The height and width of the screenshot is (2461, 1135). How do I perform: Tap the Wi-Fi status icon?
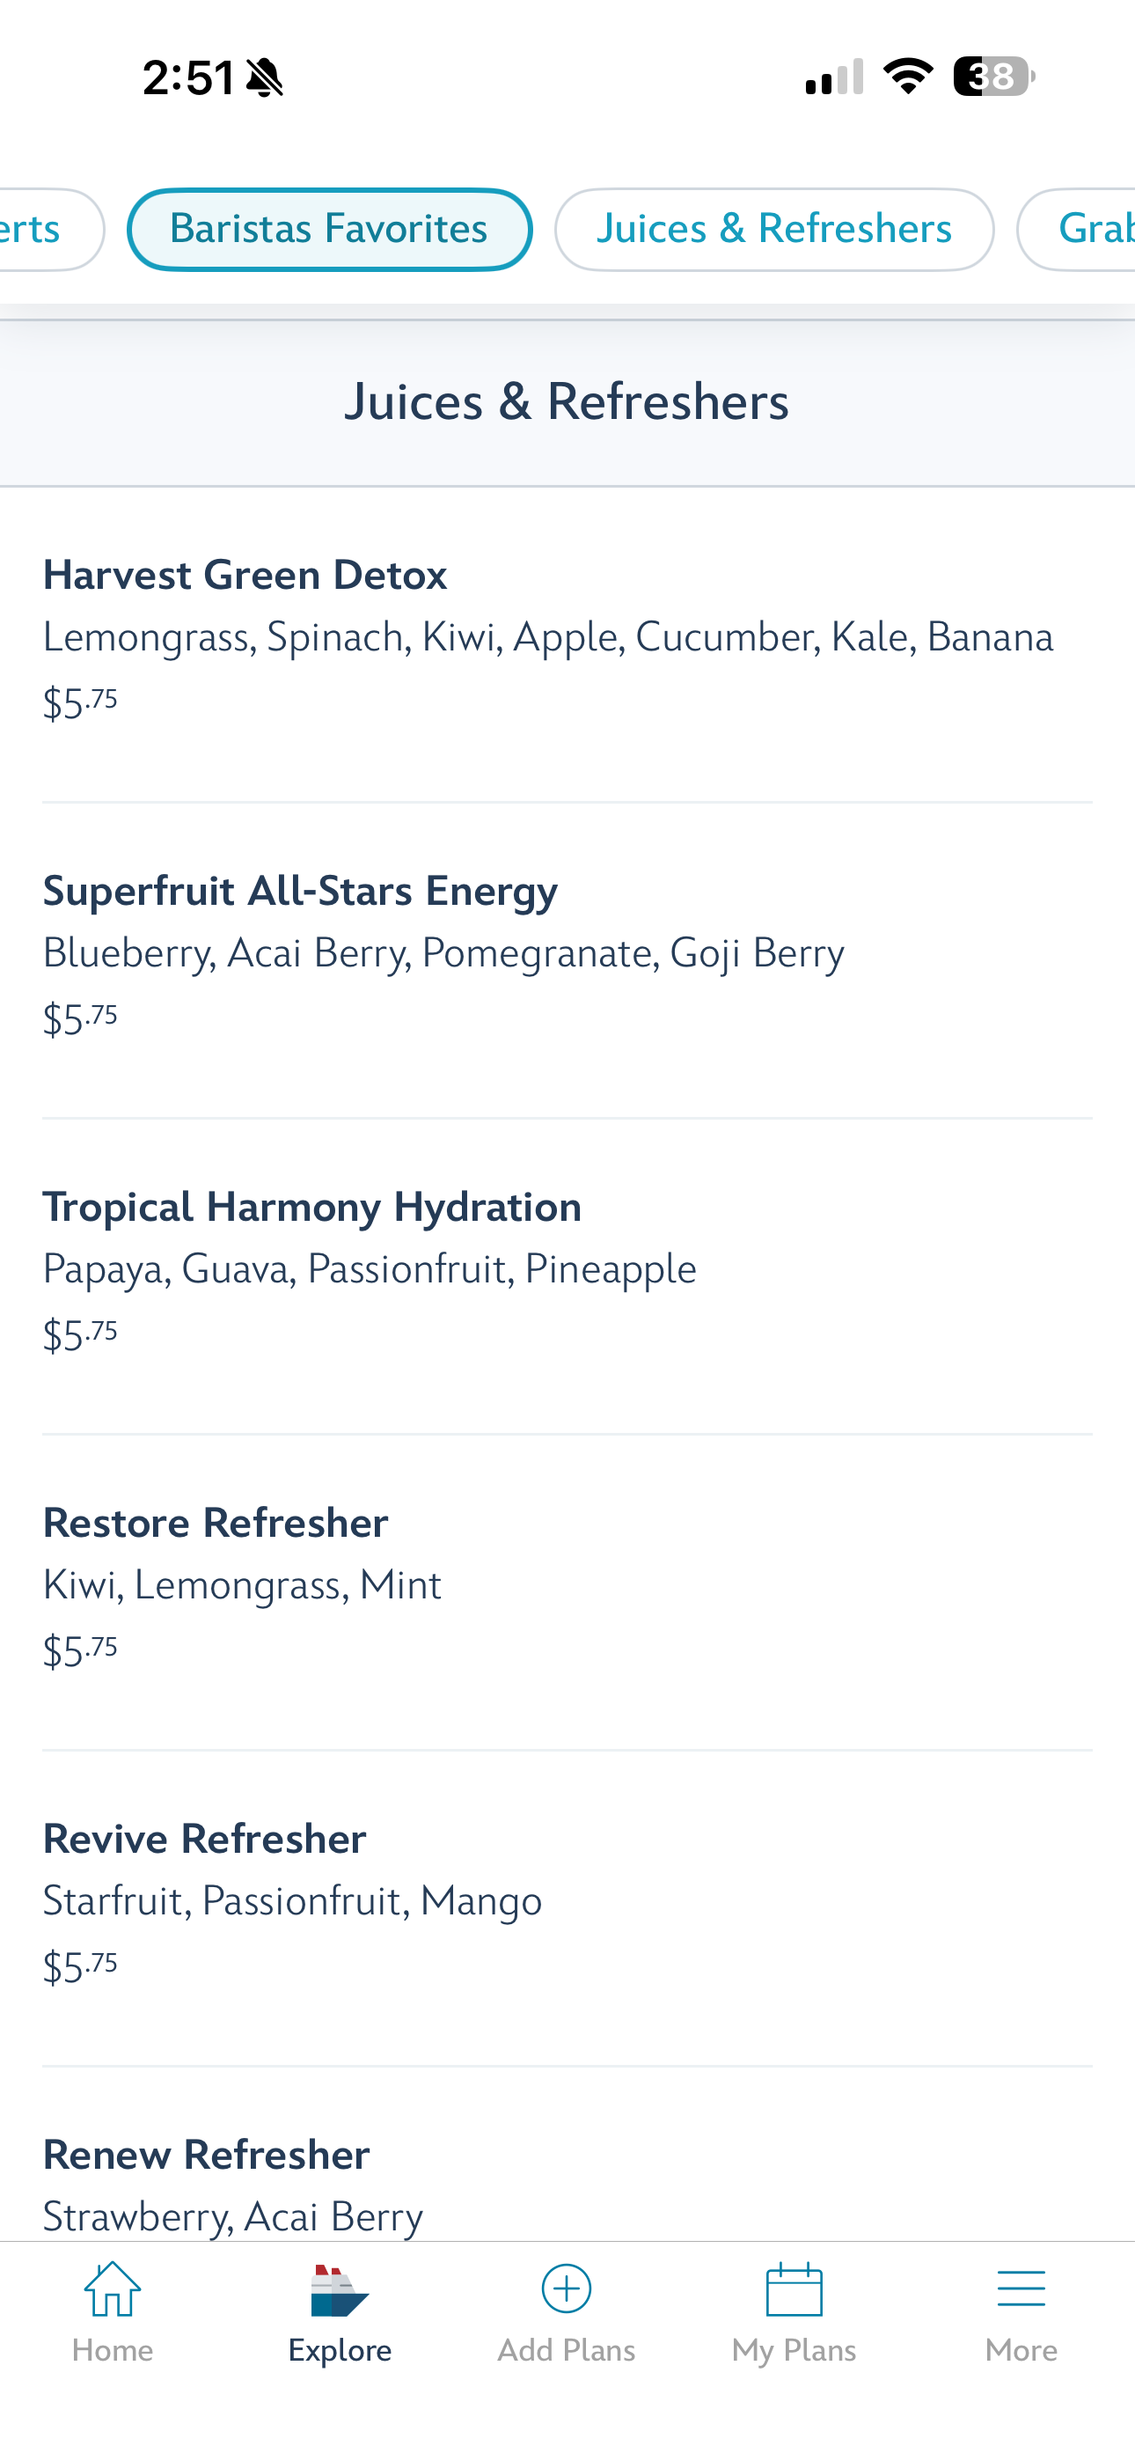point(908,77)
